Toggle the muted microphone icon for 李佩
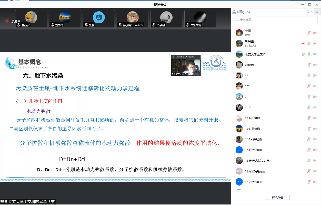Screen dimensions: 321x205 point(309,33)
